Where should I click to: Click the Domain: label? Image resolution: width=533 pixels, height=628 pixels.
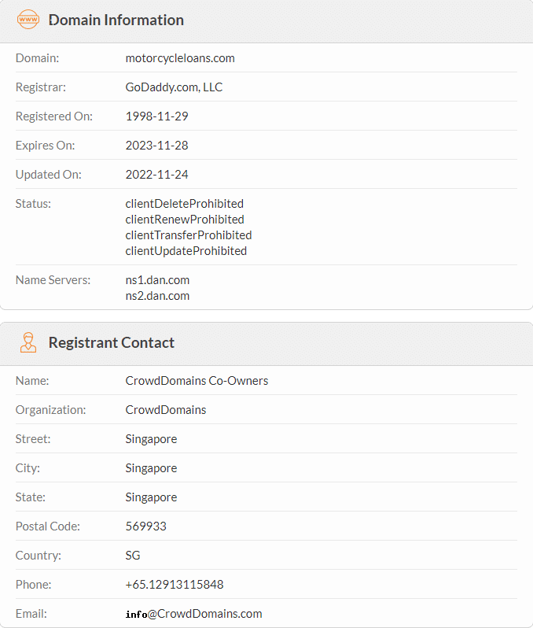37,58
